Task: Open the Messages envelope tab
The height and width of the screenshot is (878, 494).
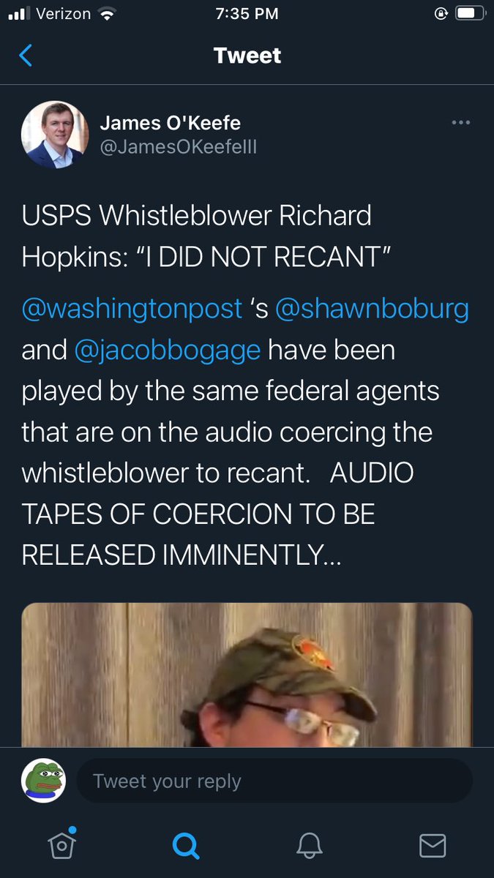Action: coord(433,846)
